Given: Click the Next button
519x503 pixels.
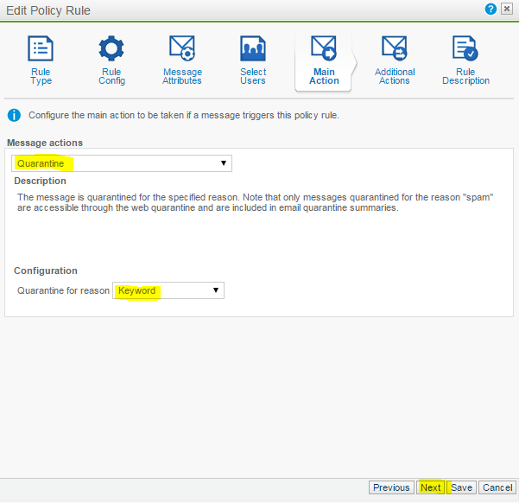Looking at the screenshot, I should coord(430,487).
